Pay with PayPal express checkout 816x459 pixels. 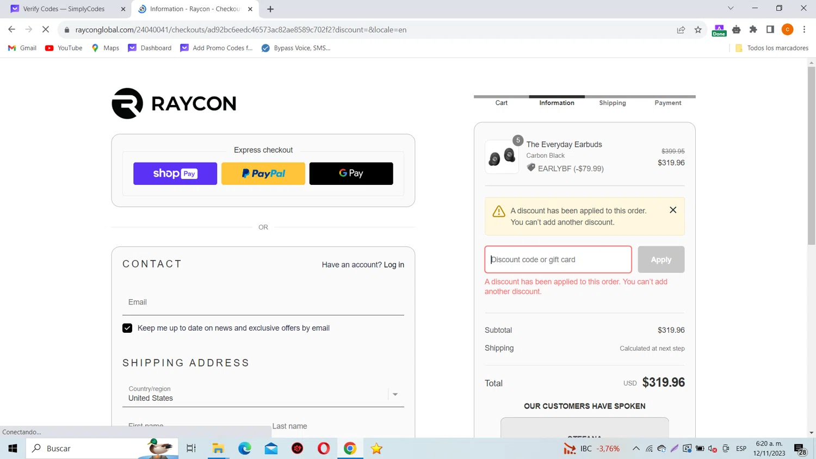click(x=263, y=173)
